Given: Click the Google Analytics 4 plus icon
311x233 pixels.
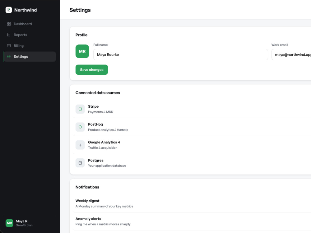Looking at the screenshot, I should click(80, 145).
